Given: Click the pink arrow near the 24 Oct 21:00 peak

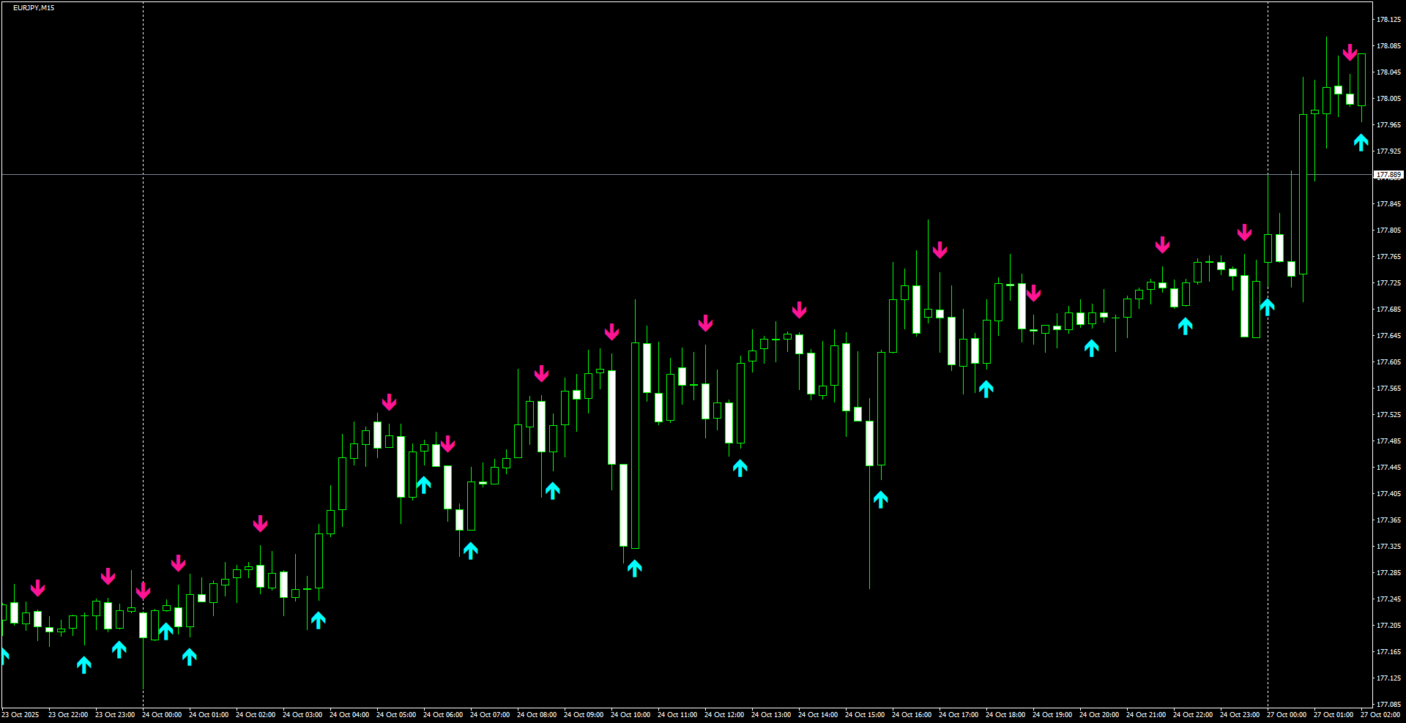Looking at the screenshot, I should click(x=1162, y=245).
